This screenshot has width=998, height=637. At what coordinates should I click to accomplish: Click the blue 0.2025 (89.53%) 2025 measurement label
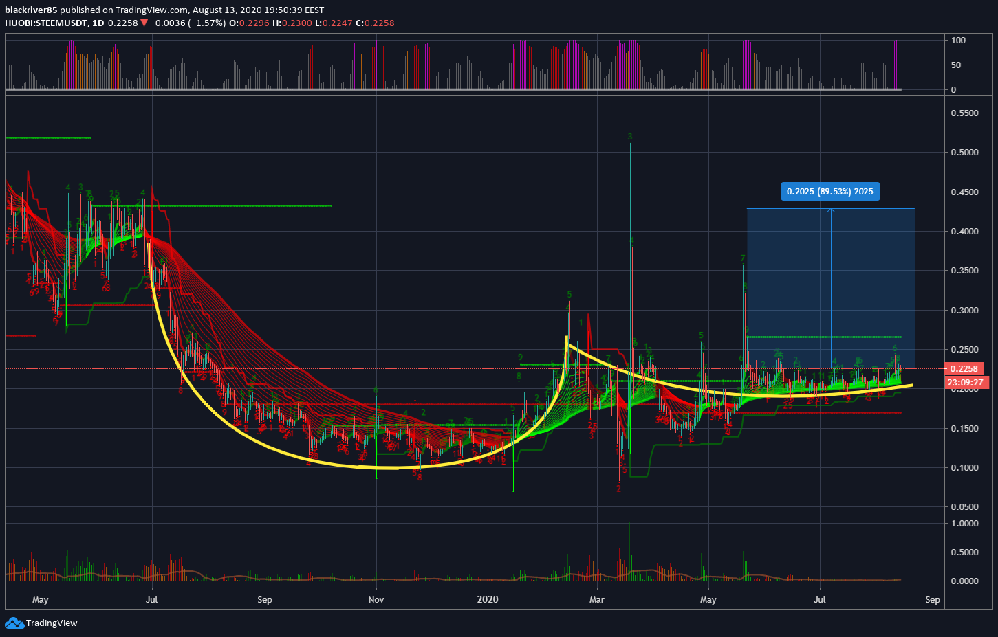(830, 191)
